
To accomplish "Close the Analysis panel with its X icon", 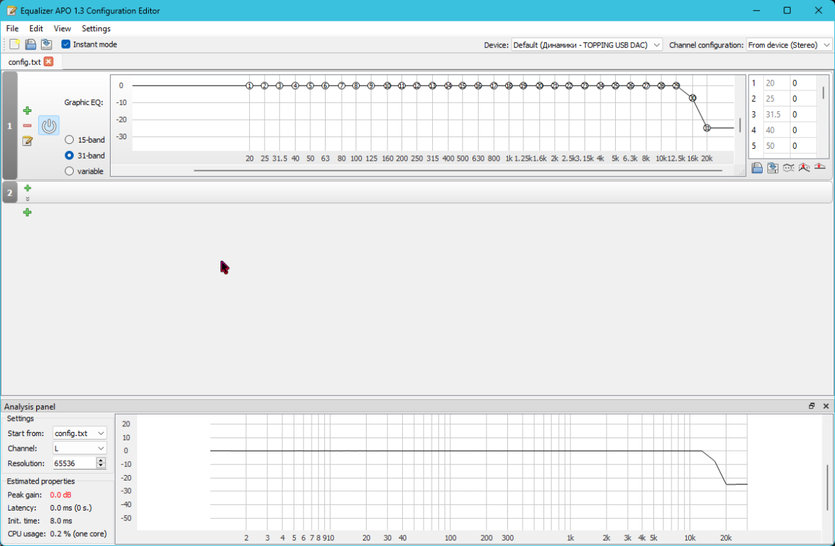I will tap(826, 406).
